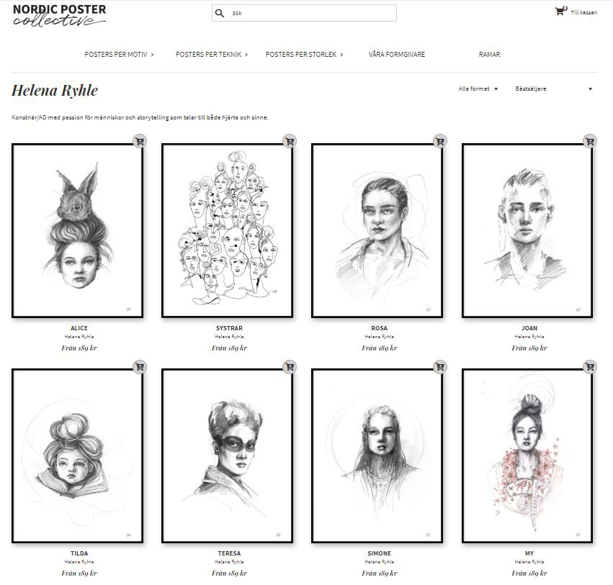
Task: Open the Systrar poster thumbnail
Action: (x=227, y=230)
